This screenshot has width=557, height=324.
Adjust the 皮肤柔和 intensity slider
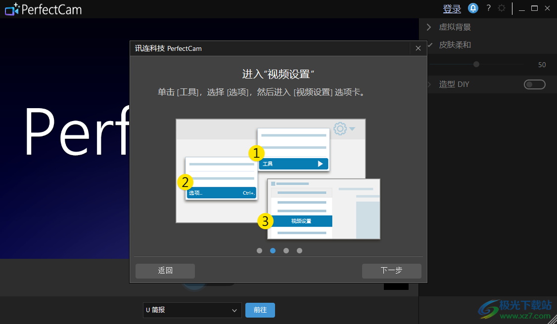pyautogui.click(x=476, y=64)
